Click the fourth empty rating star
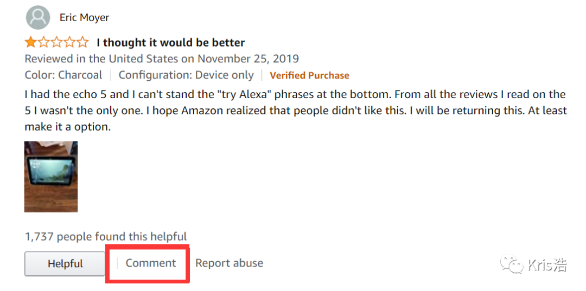586x291 pixels. [x=69, y=42]
